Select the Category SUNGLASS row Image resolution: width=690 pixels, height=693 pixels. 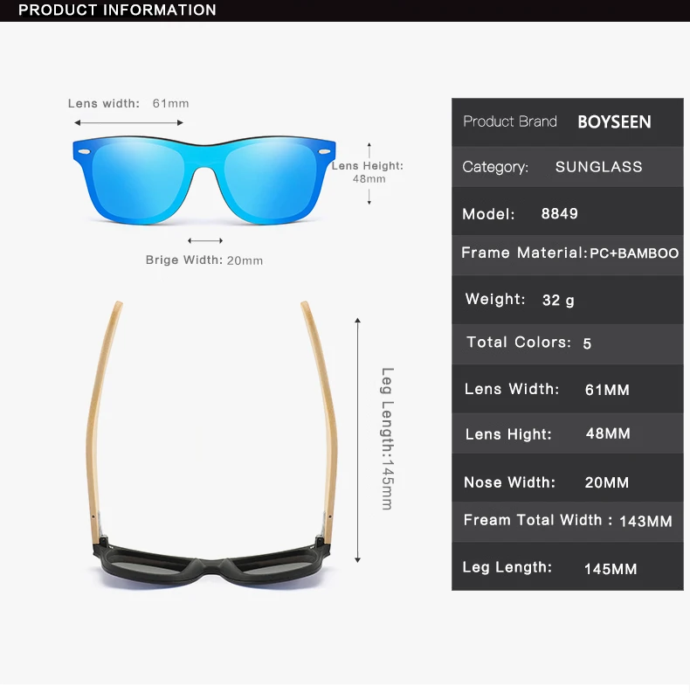[x=568, y=167]
